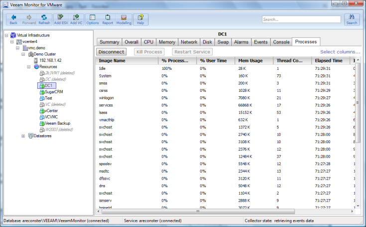Launch the Modelling toolbar icon
The image size is (366, 227).
click(124, 19)
